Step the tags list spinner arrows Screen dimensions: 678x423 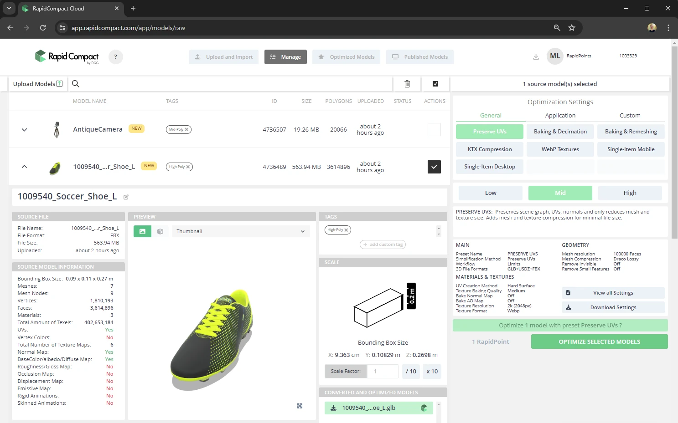tap(439, 231)
